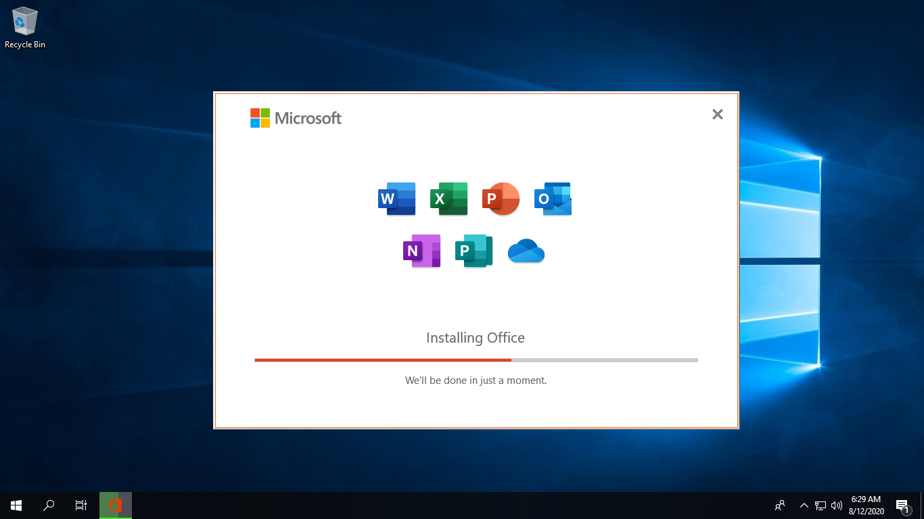This screenshot has width=924, height=519.
Task: Click the Publisher icon in the installer
Action: coord(474,251)
